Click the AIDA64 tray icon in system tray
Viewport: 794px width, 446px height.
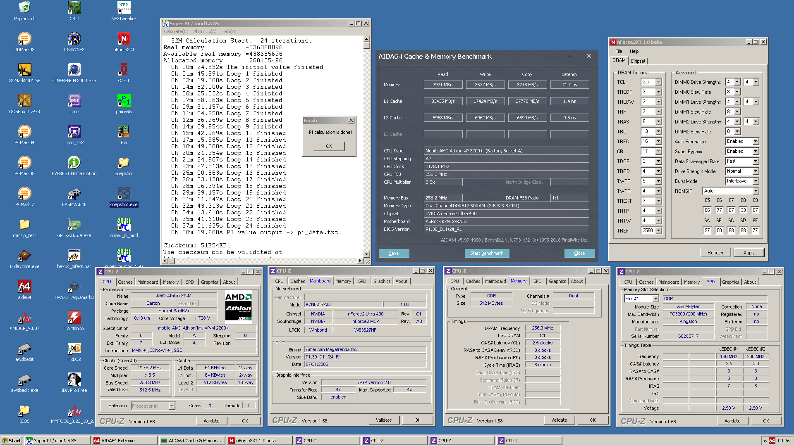772,441
